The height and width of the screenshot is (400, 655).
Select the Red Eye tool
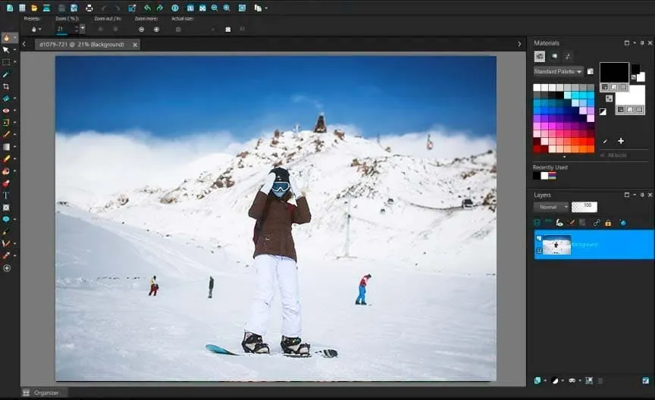point(6,111)
